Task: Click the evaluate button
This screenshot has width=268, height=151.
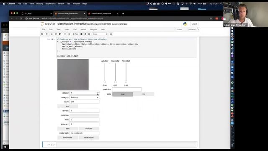Action: point(89,129)
